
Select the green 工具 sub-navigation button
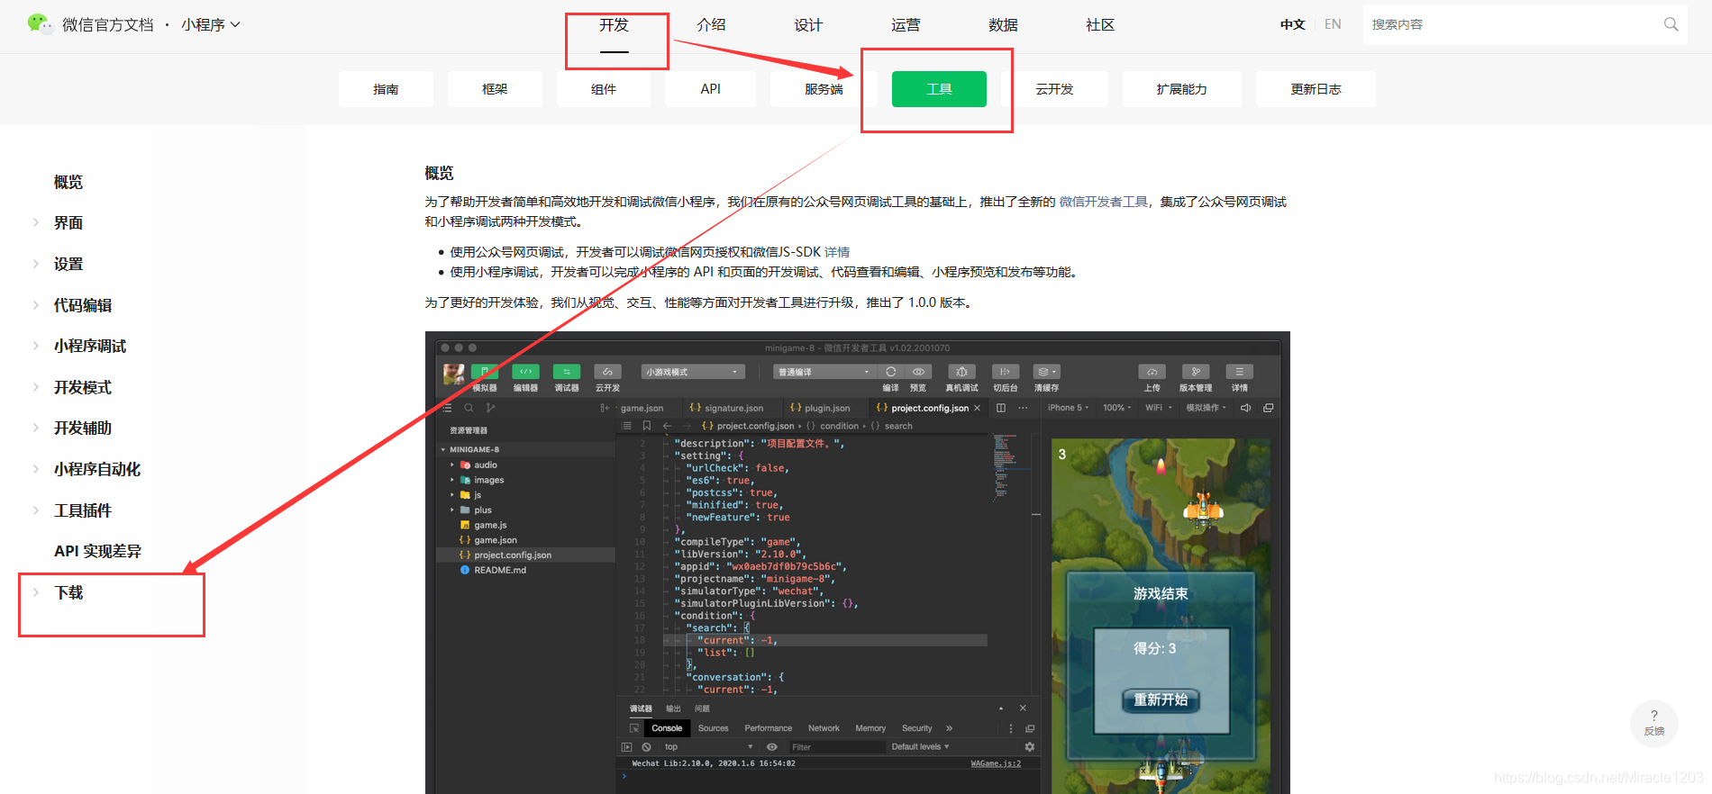coord(939,89)
